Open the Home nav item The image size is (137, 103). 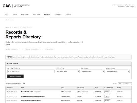coord(6,14)
